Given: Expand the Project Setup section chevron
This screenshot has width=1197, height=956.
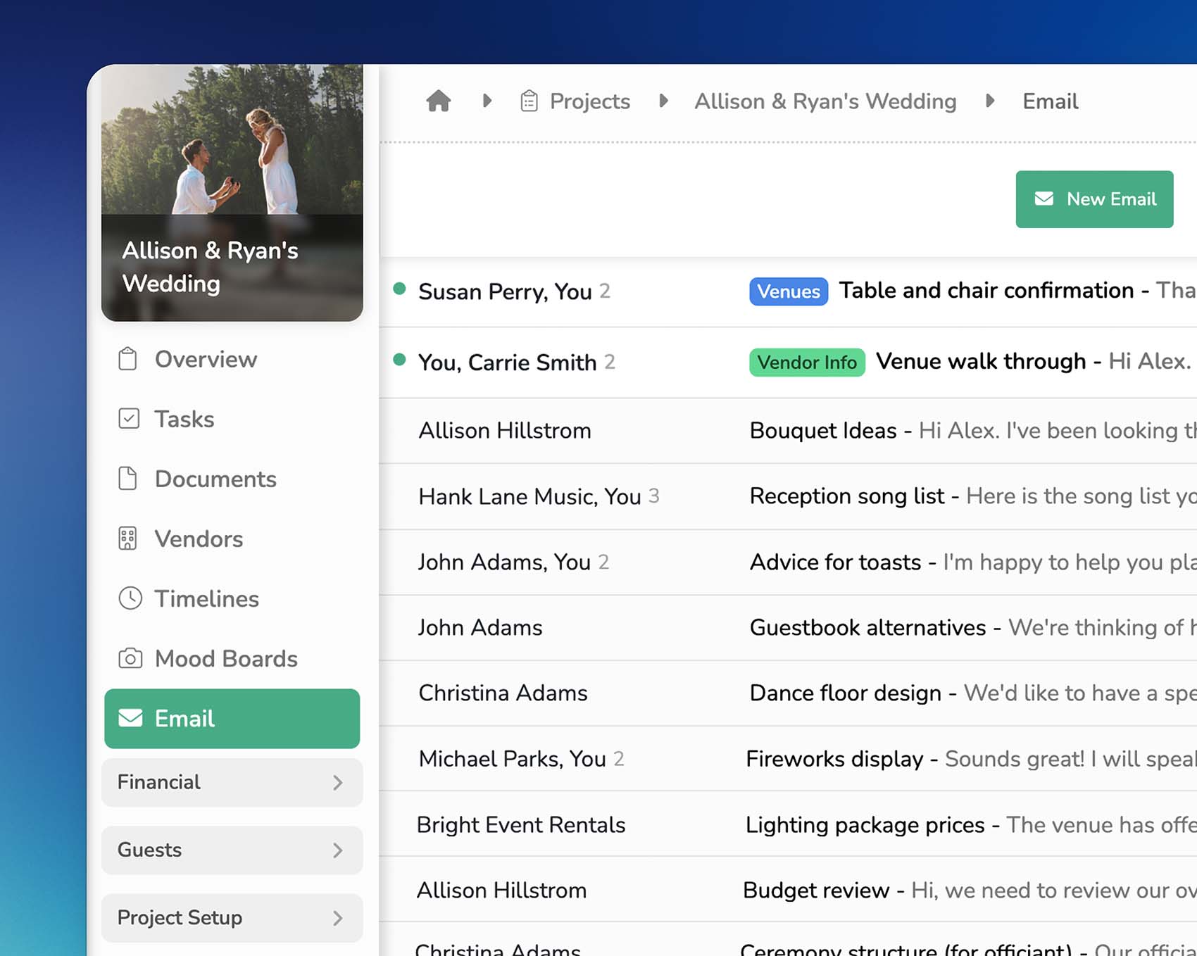Looking at the screenshot, I should [x=338, y=918].
